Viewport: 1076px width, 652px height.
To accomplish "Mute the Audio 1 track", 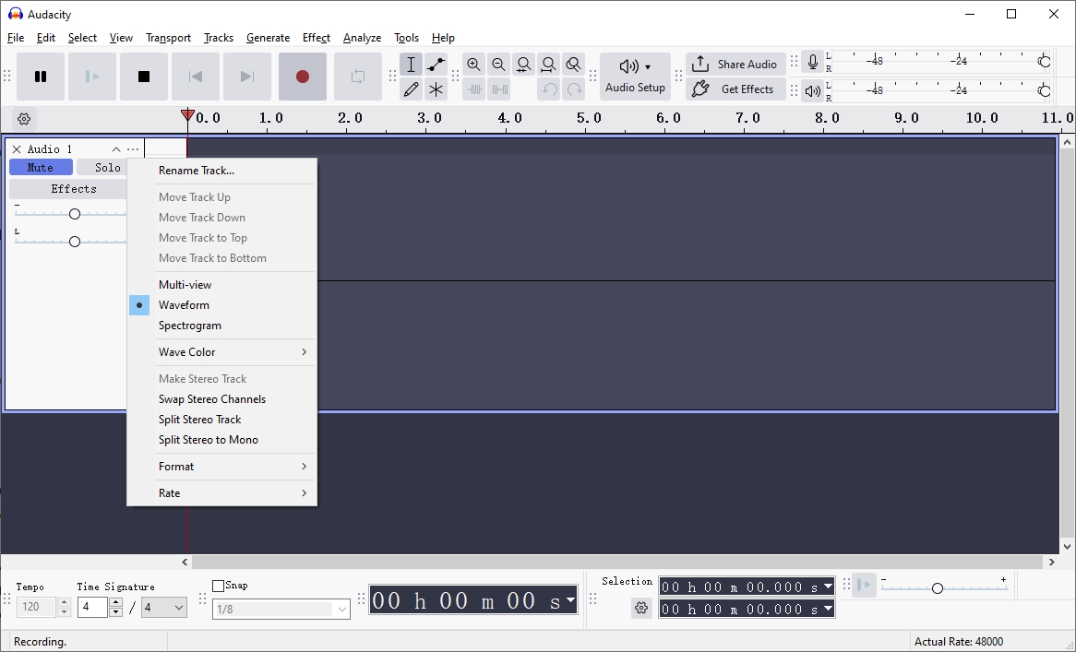I will click(41, 167).
